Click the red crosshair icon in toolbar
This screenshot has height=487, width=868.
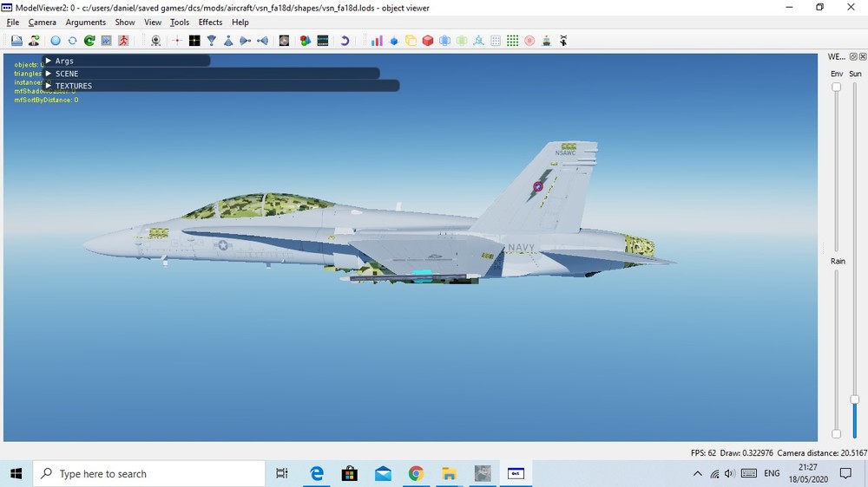[177, 41]
